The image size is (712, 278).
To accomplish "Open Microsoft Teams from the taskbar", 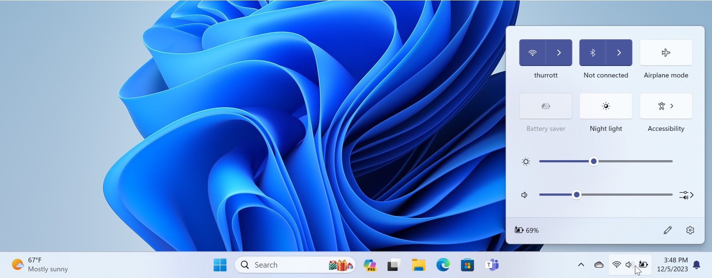I will 492,265.
